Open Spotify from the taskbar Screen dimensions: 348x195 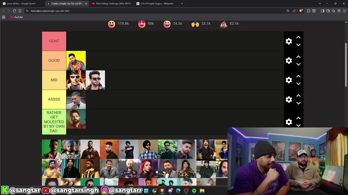tap(194, 191)
